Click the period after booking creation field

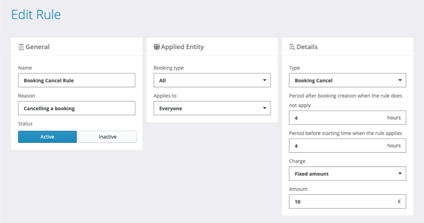337,118
